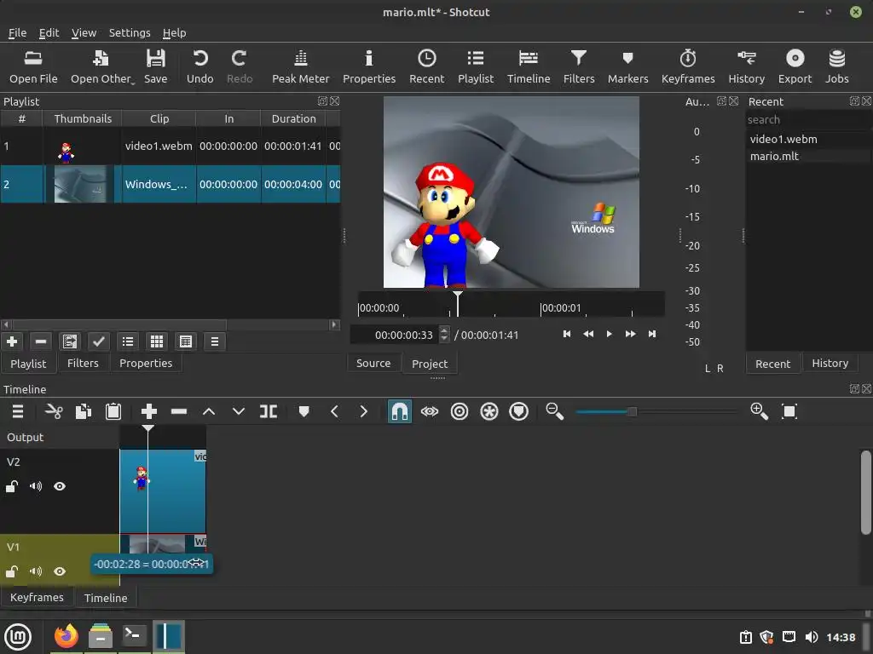This screenshot has height=654, width=873.
Task: Rewind the player
Action: [588, 334]
